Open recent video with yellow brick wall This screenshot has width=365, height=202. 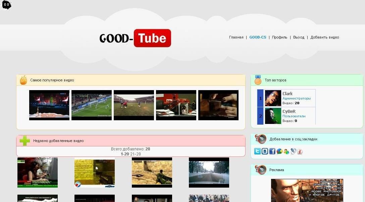pos(95,173)
